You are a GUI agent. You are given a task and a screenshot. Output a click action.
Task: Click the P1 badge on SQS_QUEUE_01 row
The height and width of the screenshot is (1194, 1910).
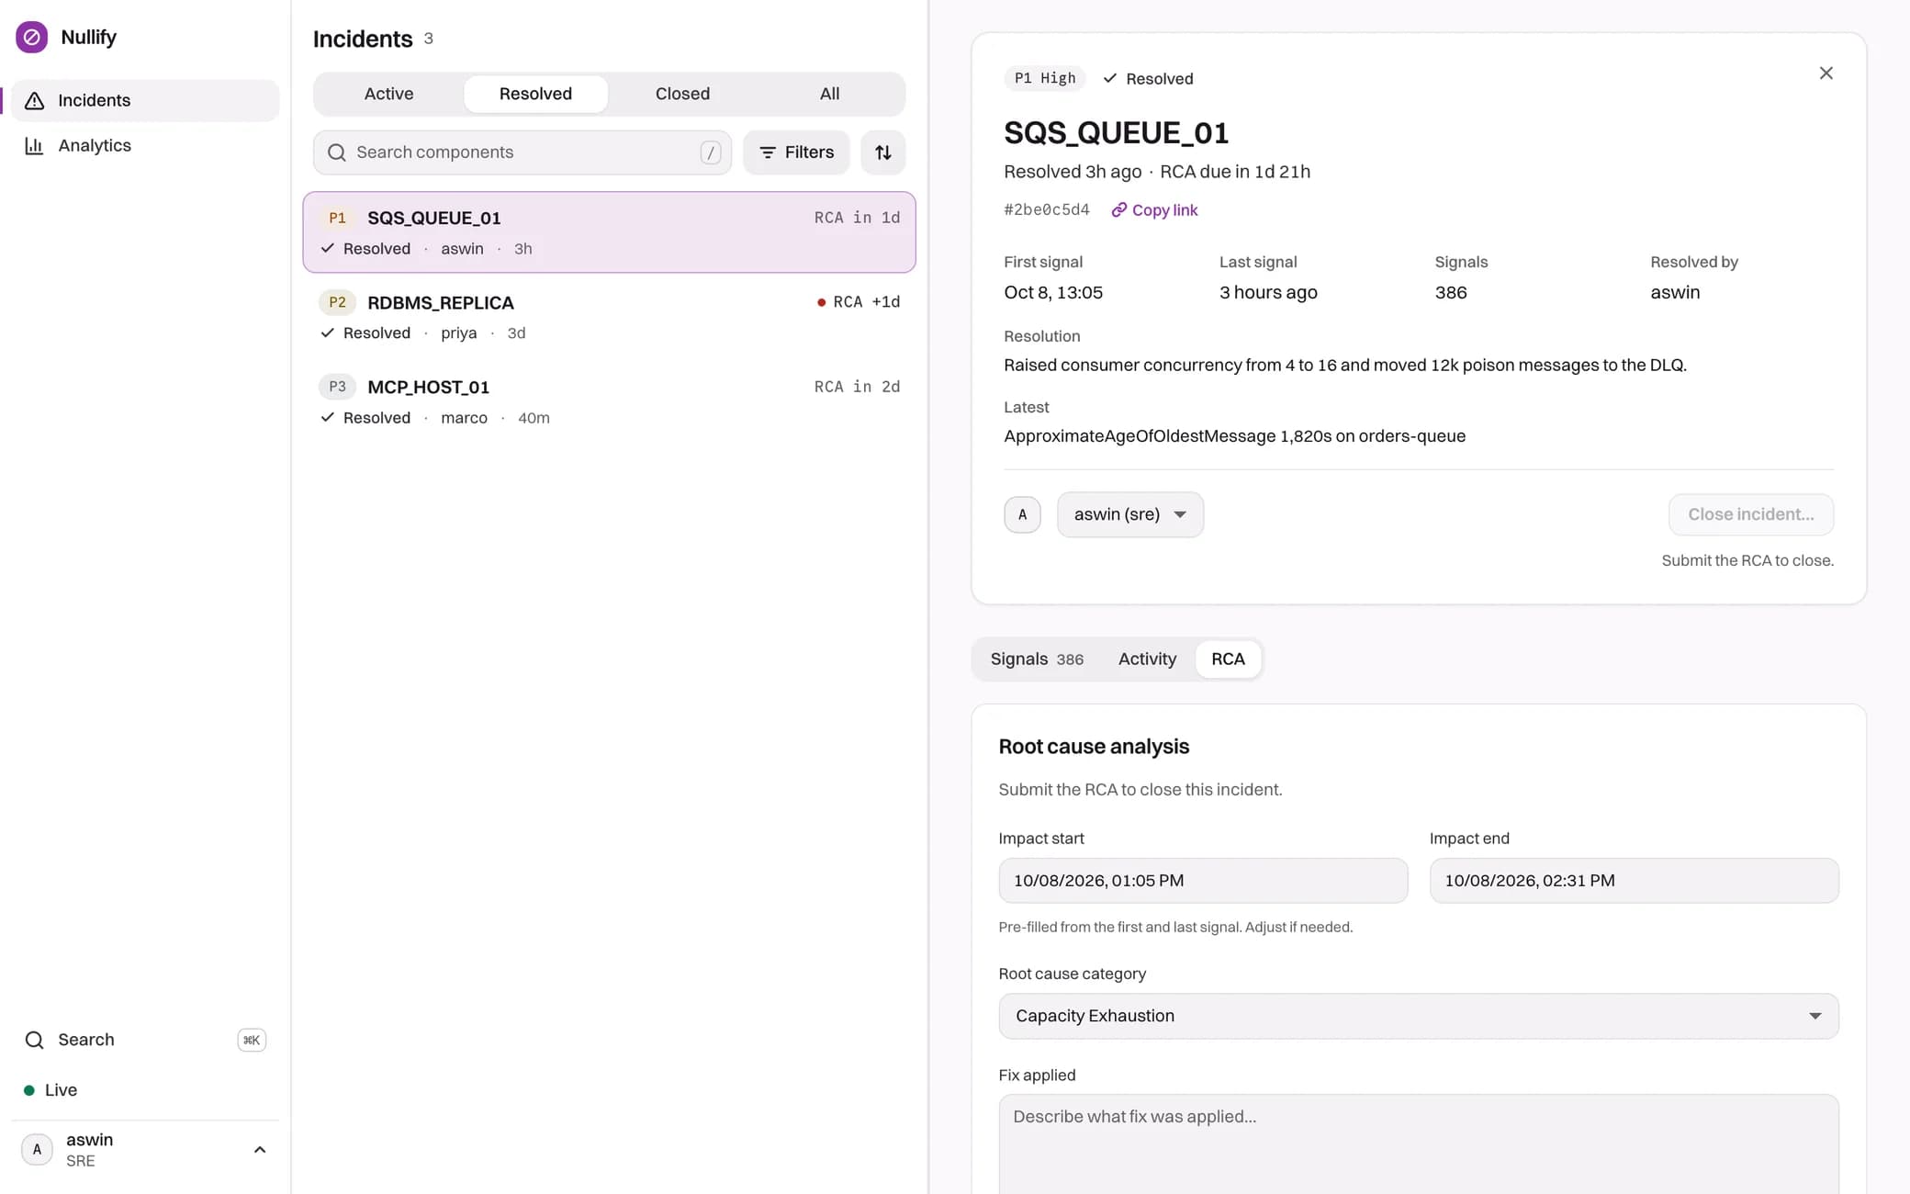coord(337,218)
